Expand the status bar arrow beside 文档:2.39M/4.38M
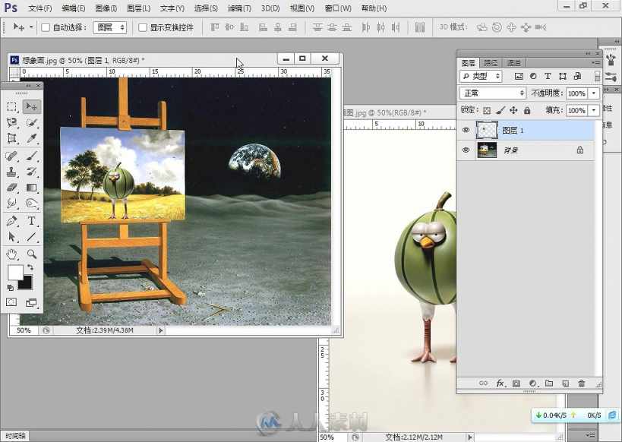This screenshot has width=622, height=442. tap(161, 330)
